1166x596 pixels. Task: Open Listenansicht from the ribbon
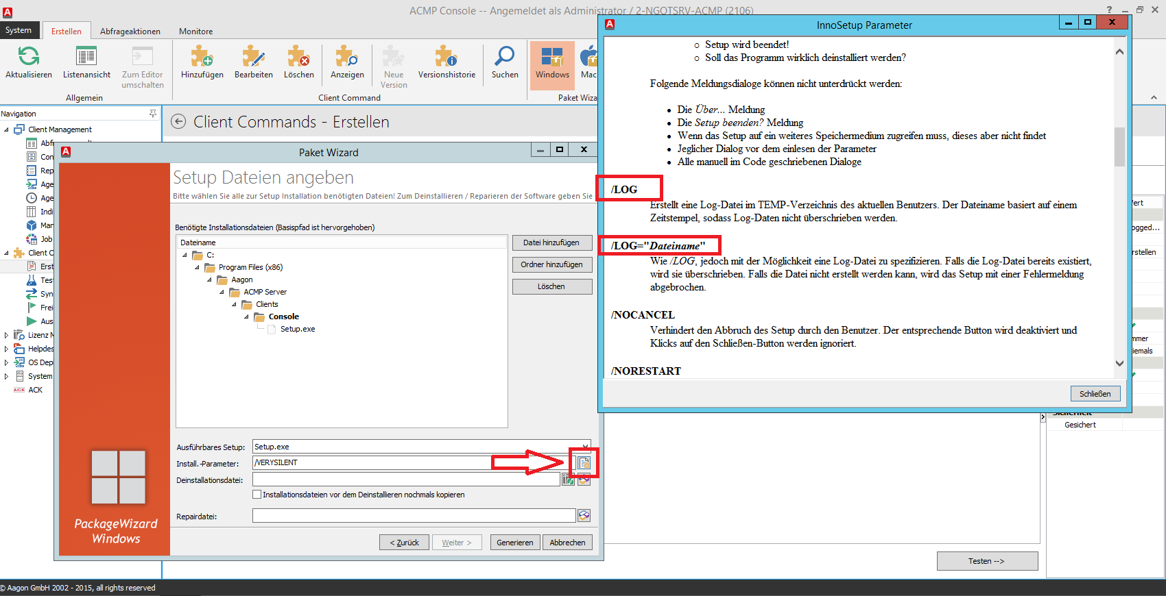click(x=86, y=62)
